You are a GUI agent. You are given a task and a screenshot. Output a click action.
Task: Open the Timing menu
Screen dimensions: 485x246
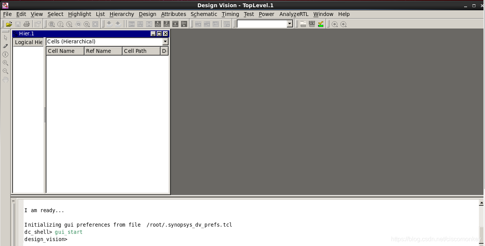click(231, 14)
